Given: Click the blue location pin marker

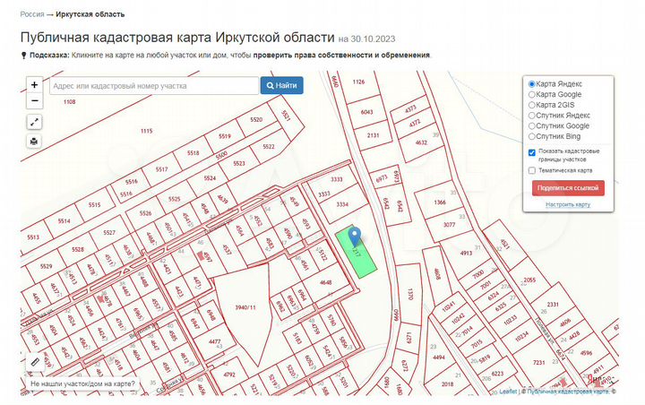Looking at the screenshot, I should (355, 237).
